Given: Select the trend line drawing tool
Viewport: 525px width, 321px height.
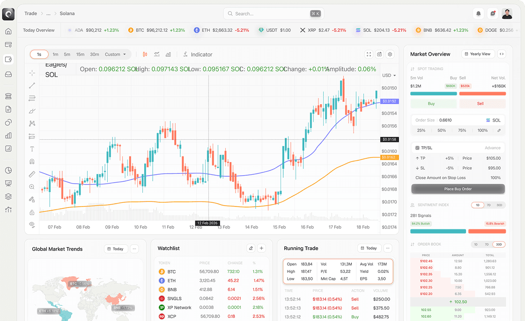Looking at the screenshot, I should 32,86.
